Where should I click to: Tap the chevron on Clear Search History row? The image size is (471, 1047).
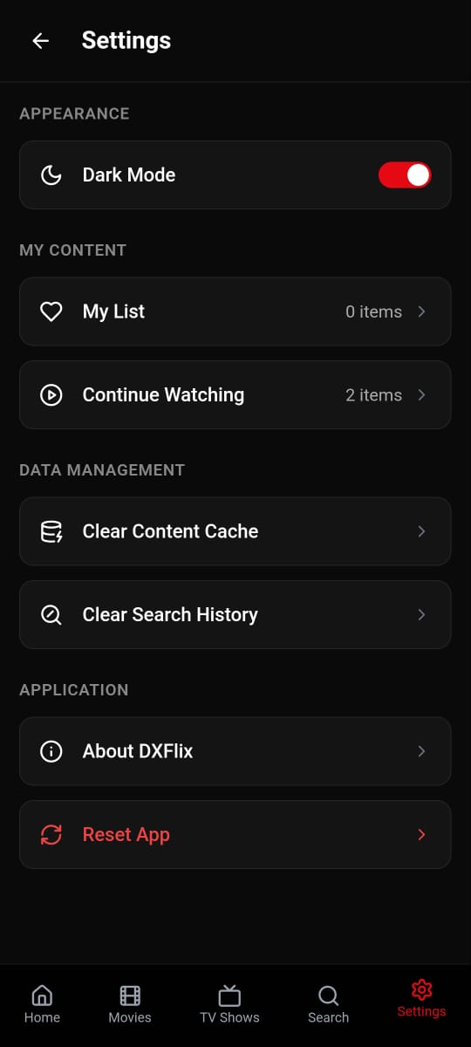pyautogui.click(x=421, y=615)
